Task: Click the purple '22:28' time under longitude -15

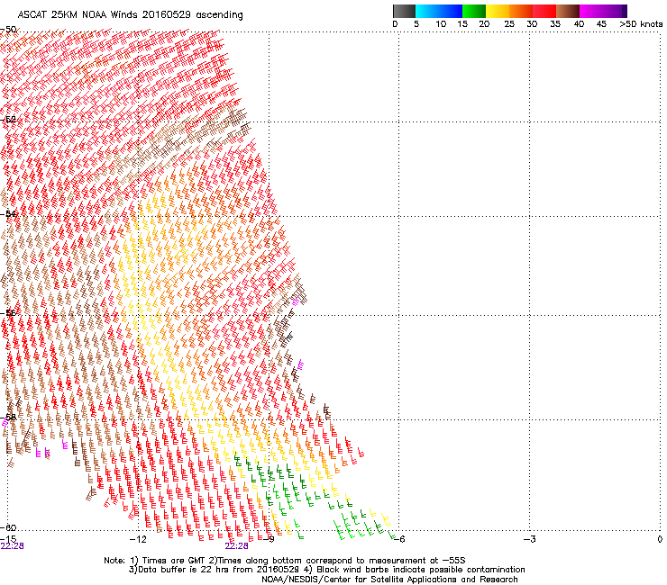Action: 12,546
